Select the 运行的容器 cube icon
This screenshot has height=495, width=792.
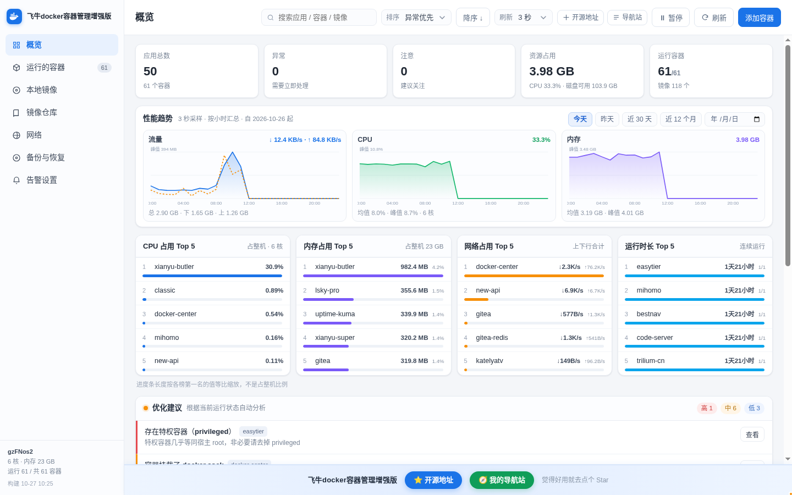[16, 68]
